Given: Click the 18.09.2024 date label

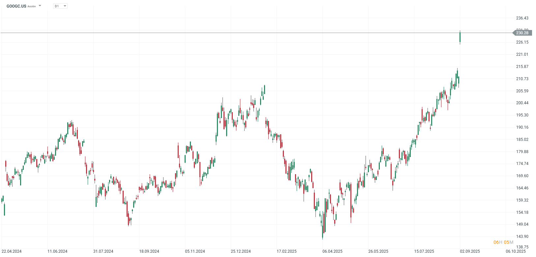Looking at the screenshot, I should pyautogui.click(x=149, y=251).
